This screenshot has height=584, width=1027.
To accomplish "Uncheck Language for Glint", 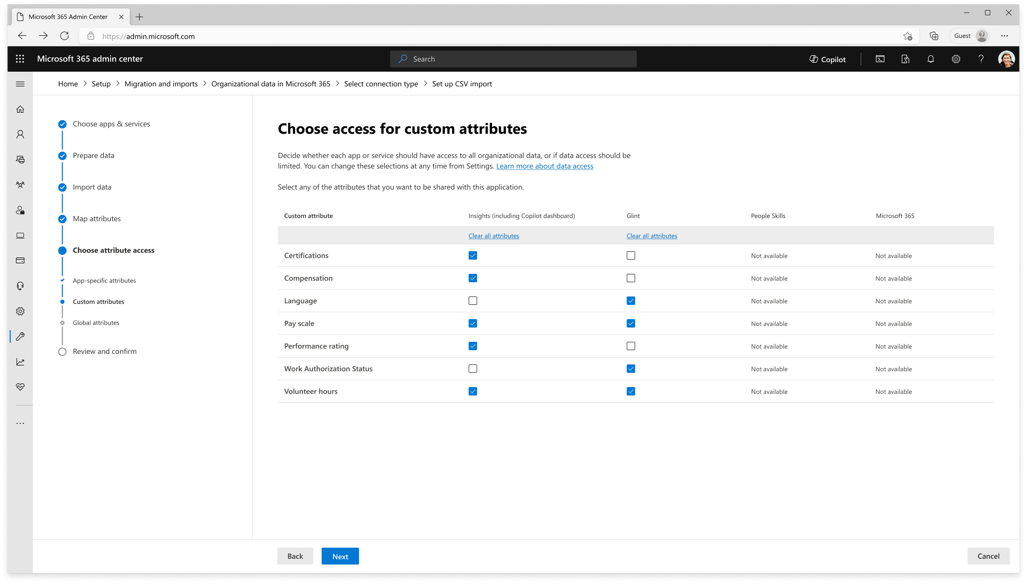I will coord(631,301).
